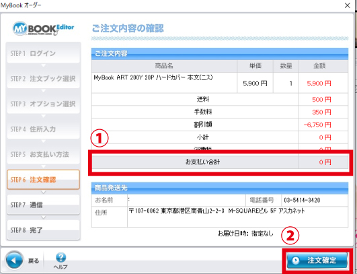Viewport: 357px width, 274px height.
Task: Click the 単価 column header
Action: (255, 66)
